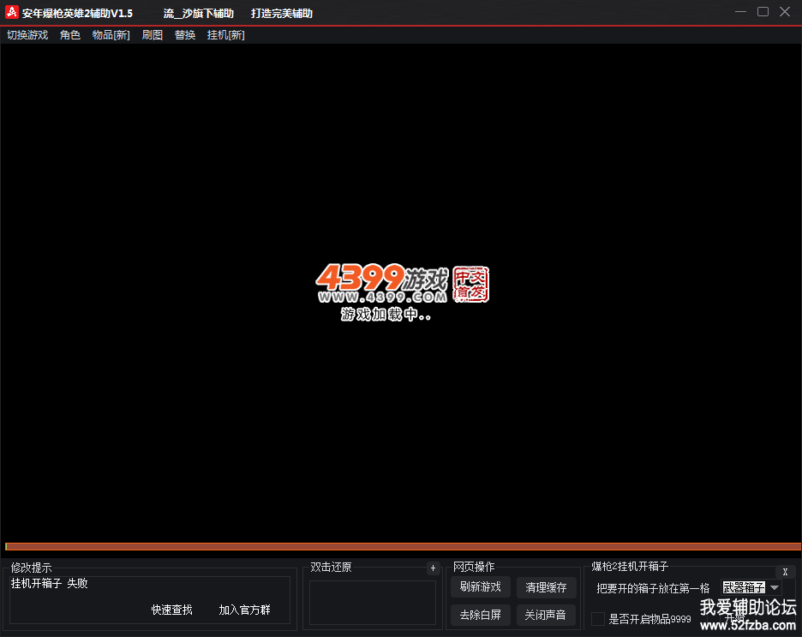Image resolution: width=802 pixels, height=637 pixels.
Task: Click the 打造完美辅助 title text
Action: point(282,14)
